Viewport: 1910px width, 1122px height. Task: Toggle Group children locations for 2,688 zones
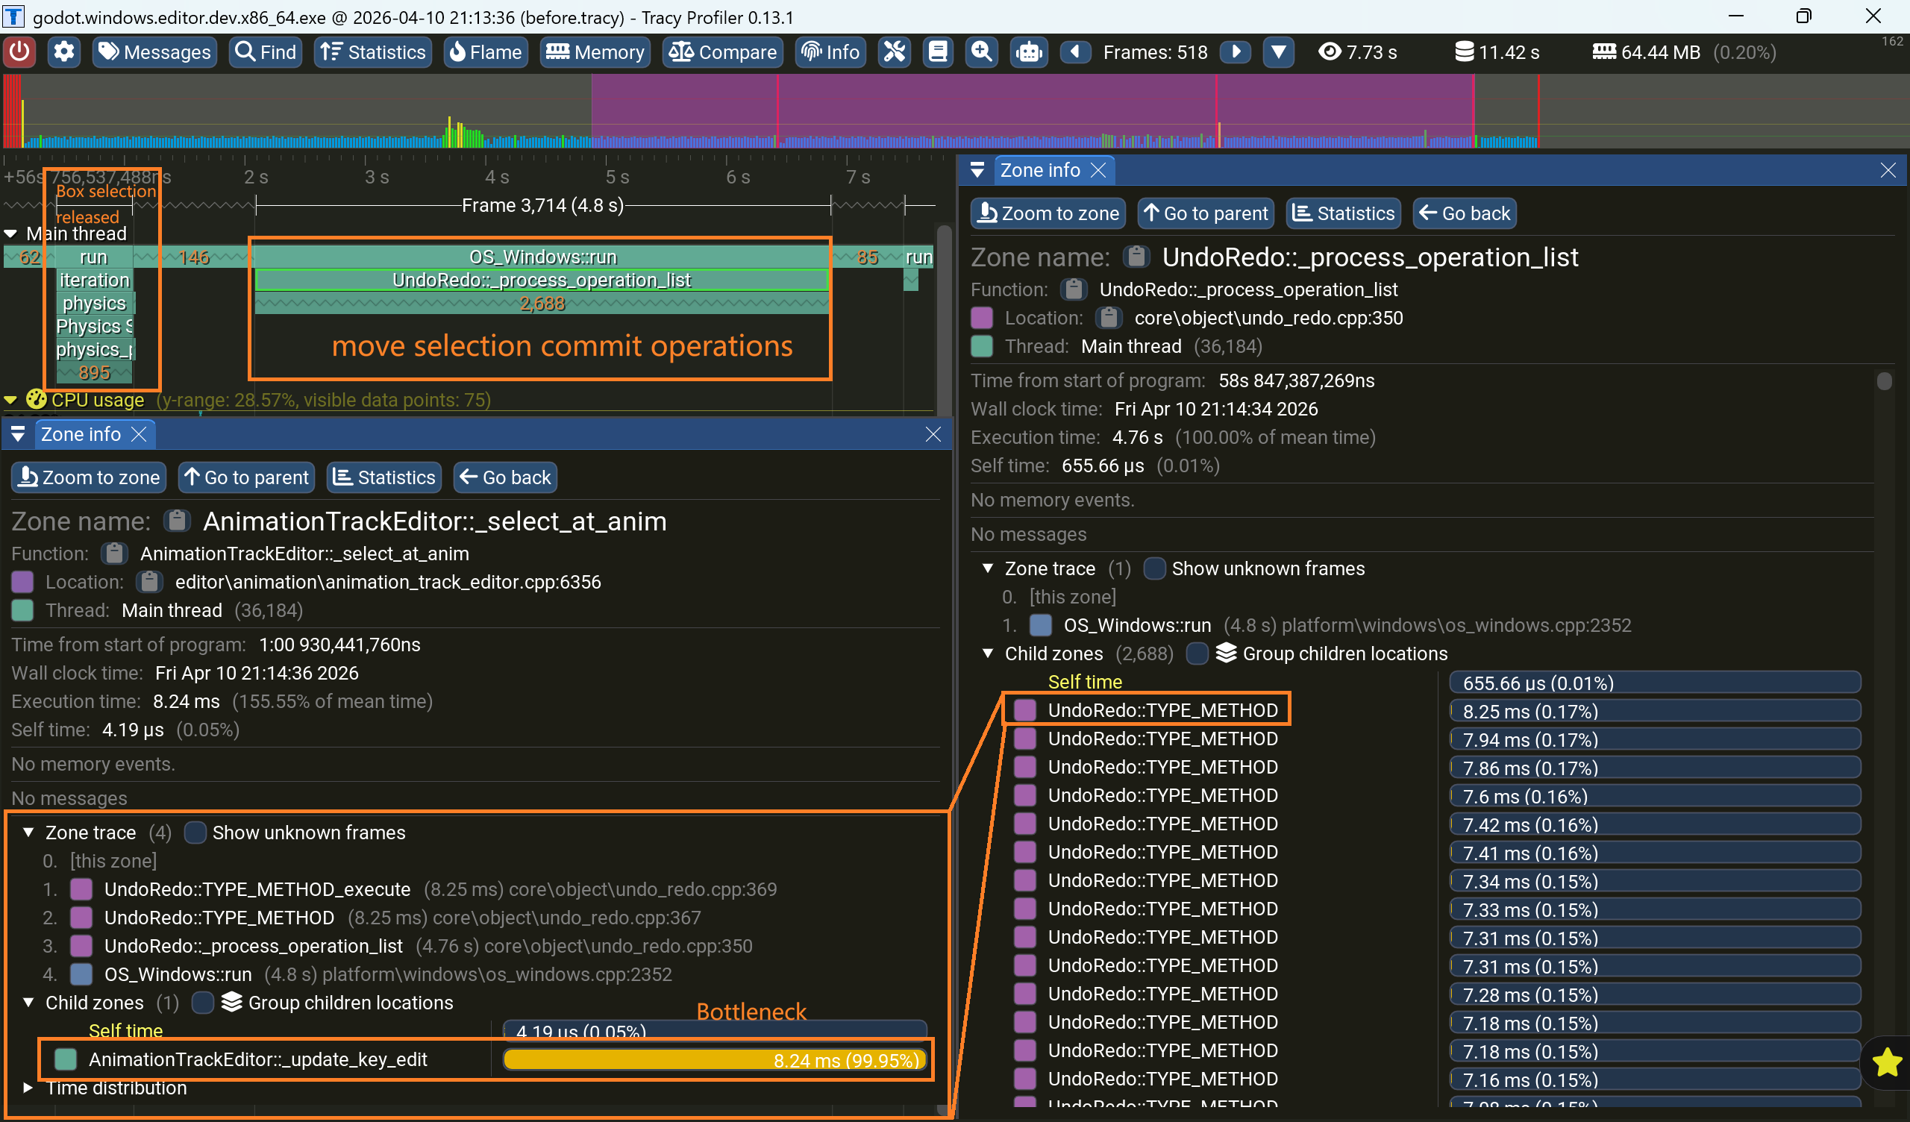[1197, 654]
